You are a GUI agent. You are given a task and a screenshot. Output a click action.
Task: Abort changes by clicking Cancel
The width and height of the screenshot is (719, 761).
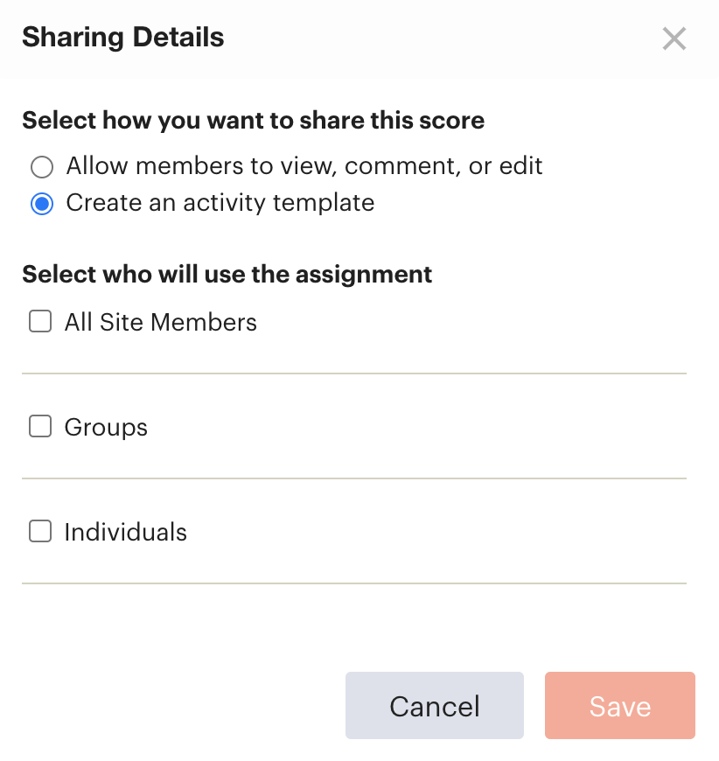pyautogui.click(x=434, y=705)
